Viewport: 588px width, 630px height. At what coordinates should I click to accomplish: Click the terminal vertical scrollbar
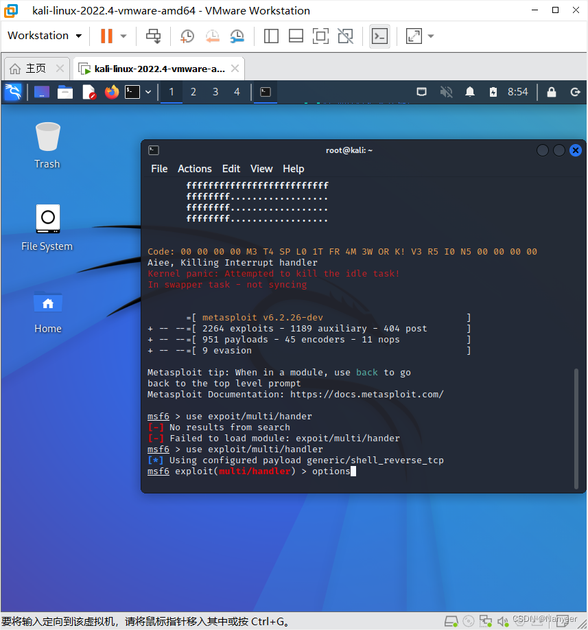576,428
